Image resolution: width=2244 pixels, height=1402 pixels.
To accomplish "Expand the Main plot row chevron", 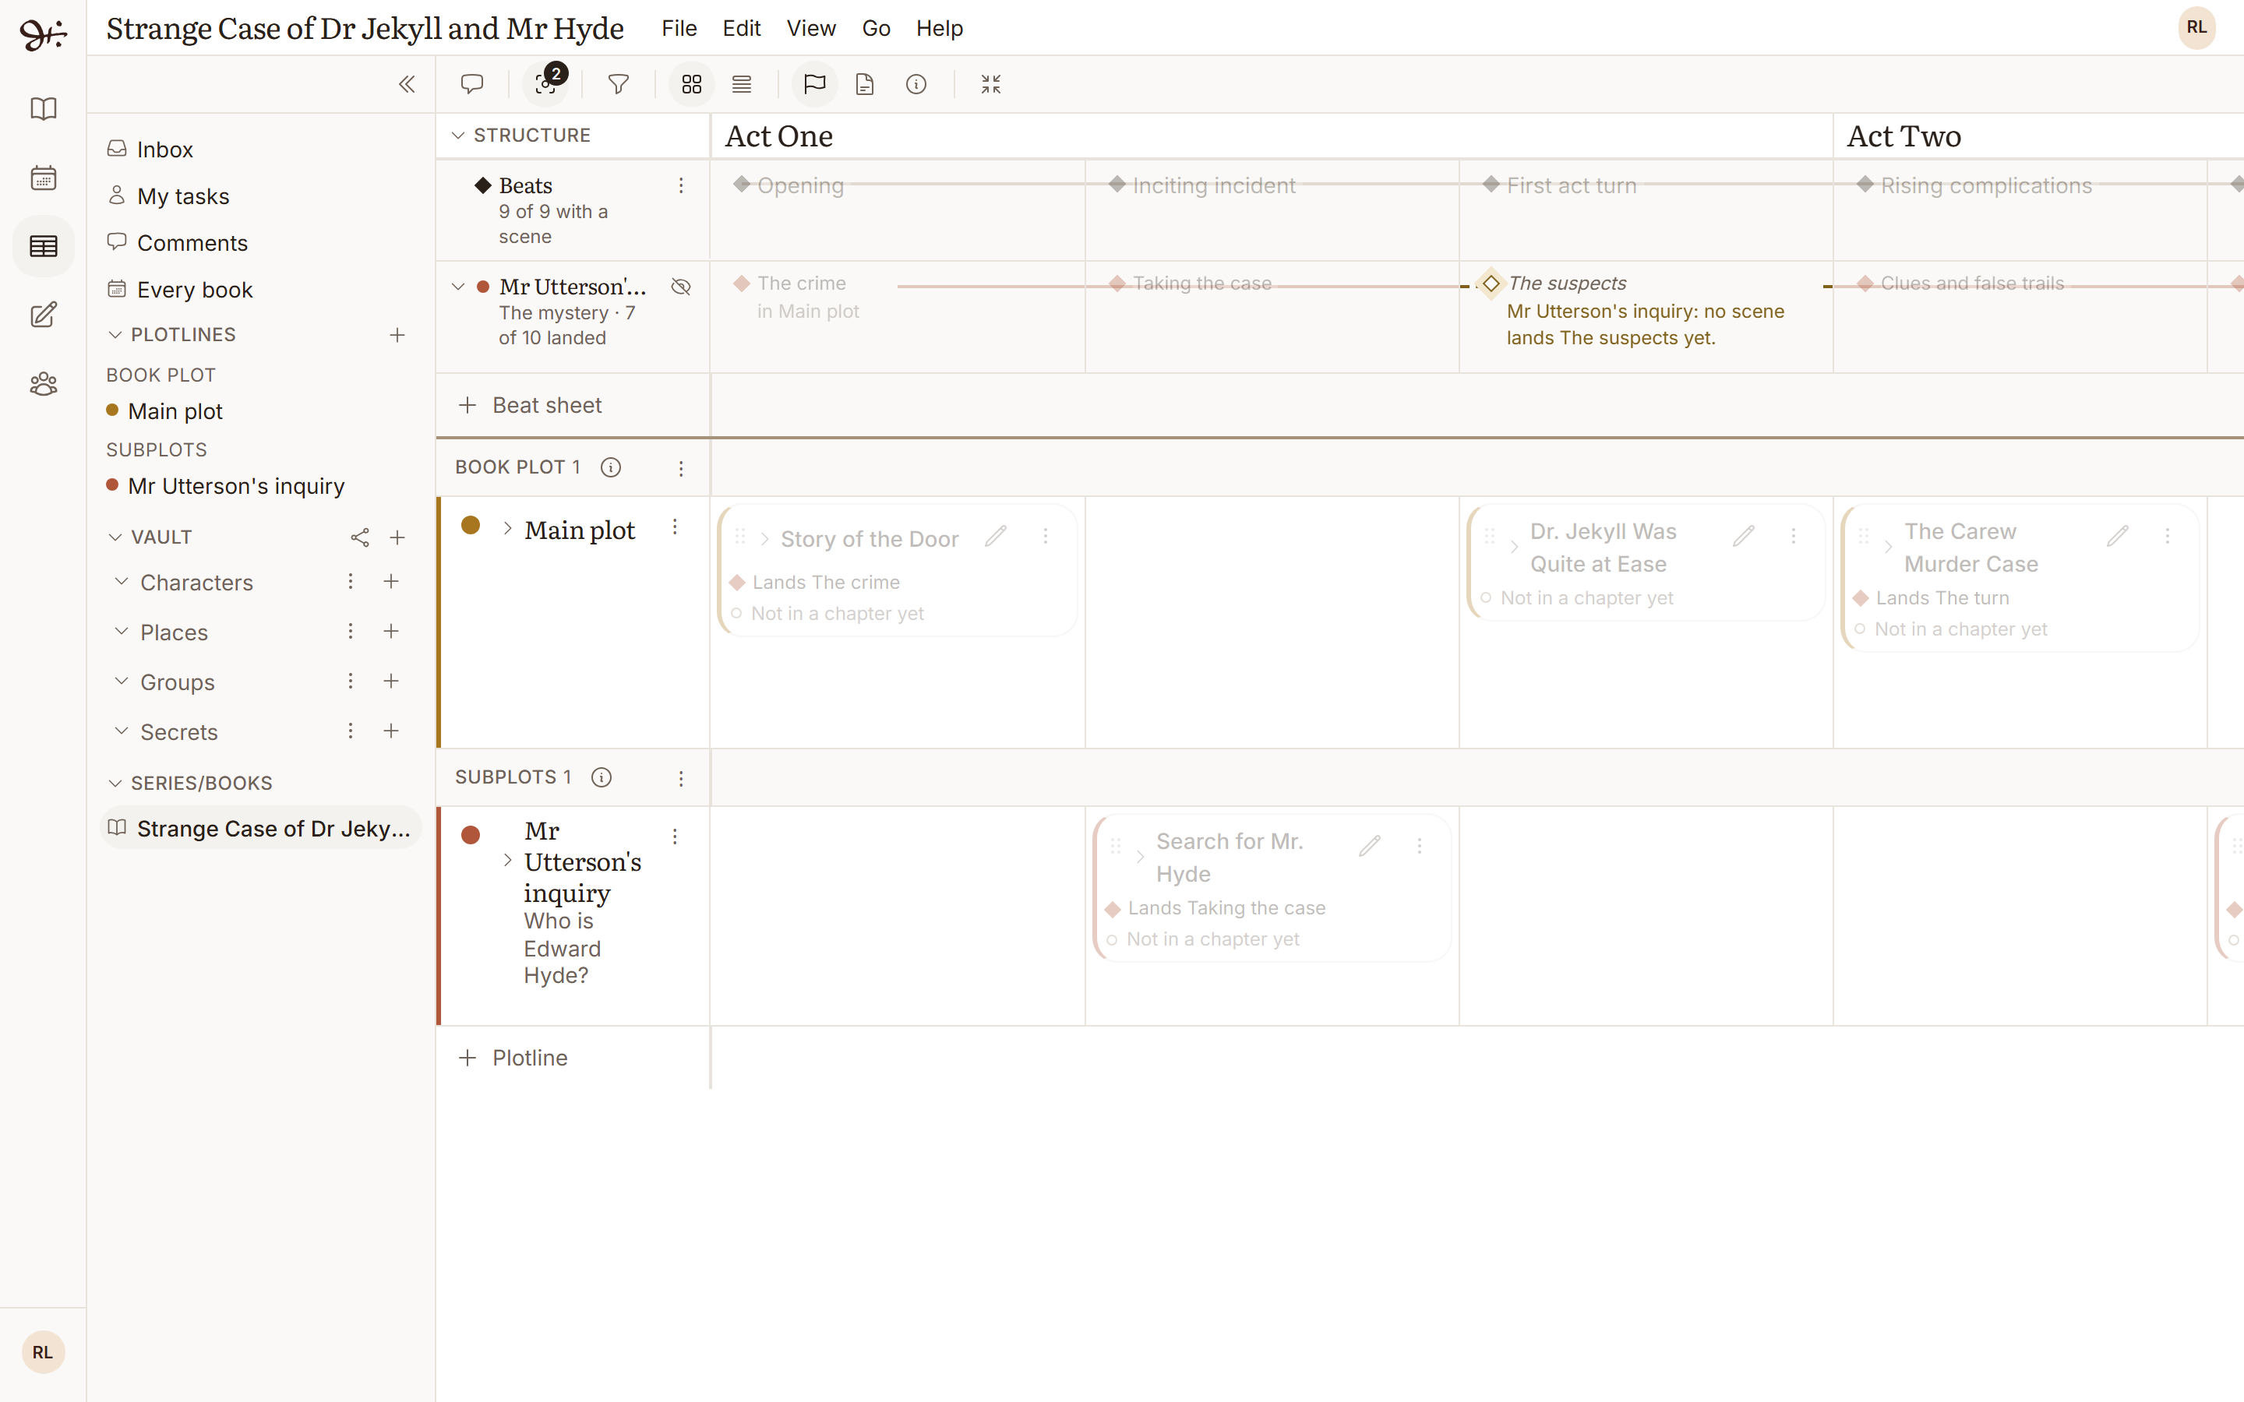I will point(507,529).
